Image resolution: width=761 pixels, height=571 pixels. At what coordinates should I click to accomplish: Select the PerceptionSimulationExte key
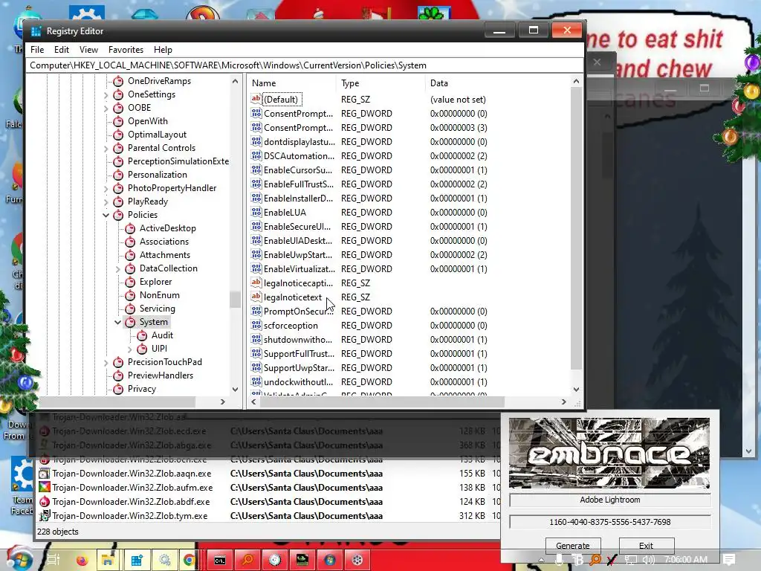[x=178, y=161]
